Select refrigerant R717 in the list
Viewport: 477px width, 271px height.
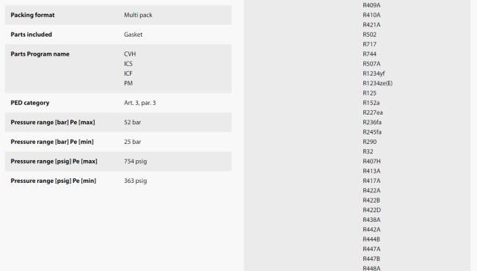(x=369, y=44)
